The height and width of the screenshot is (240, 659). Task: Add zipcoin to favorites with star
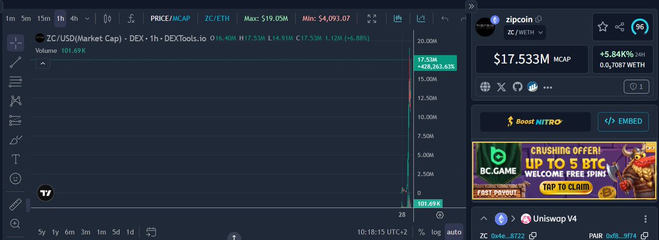click(602, 27)
